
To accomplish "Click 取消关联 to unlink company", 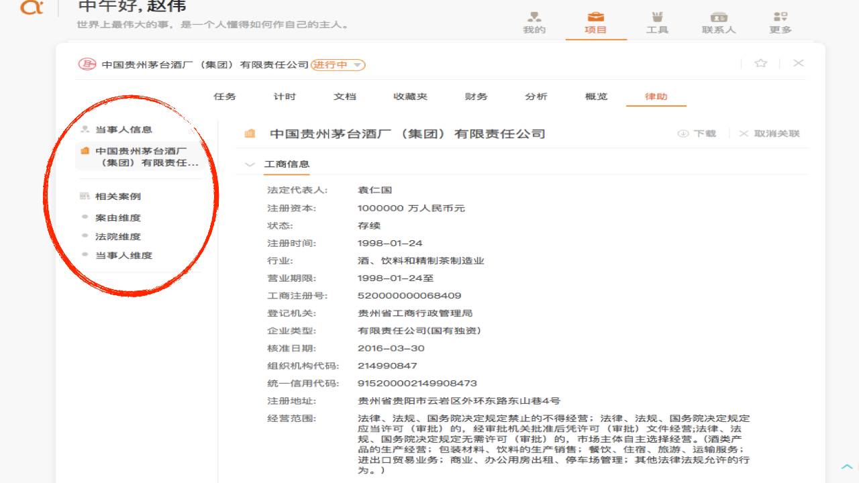I will tap(769, 133).
